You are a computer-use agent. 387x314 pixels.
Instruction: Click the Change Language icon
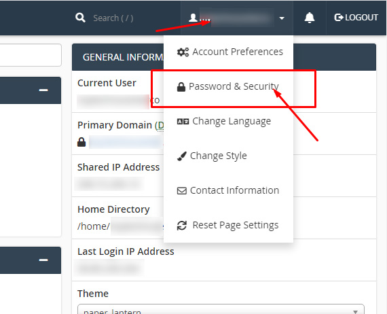click(183, 121)
